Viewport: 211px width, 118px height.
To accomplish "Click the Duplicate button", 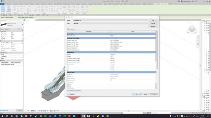I will tap(153, 24).
